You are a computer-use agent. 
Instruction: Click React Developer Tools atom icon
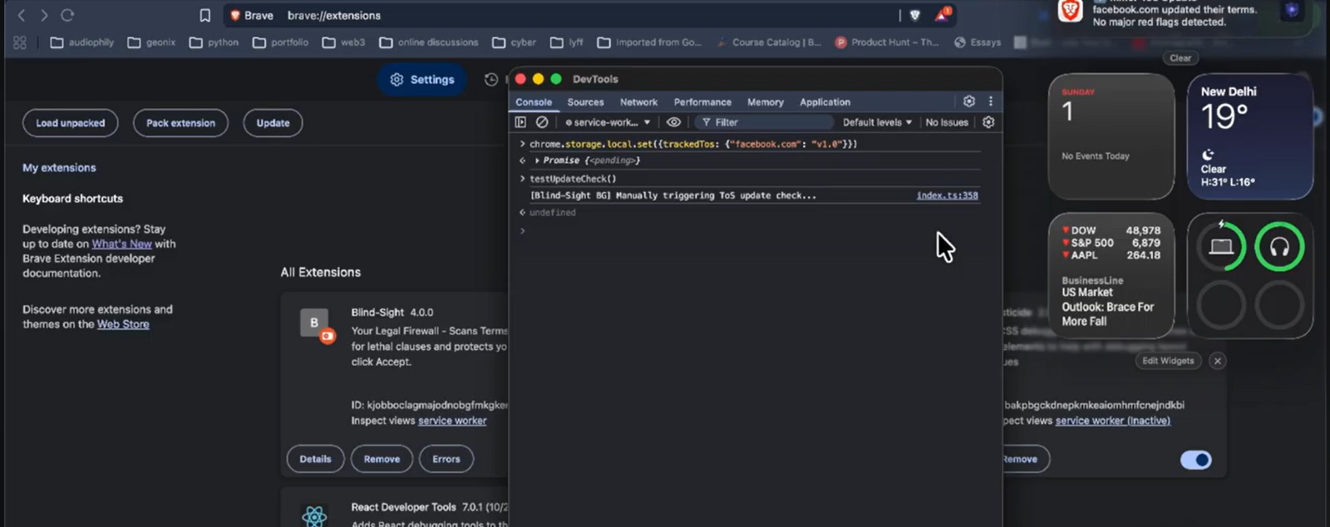(314, 516)
